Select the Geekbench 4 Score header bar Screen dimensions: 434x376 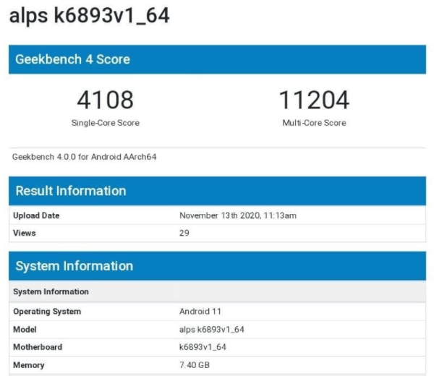click(x=217, y=59)
